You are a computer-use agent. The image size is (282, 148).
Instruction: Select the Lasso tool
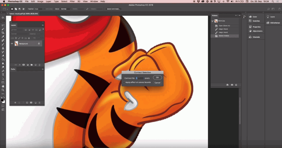coord(3,25)
